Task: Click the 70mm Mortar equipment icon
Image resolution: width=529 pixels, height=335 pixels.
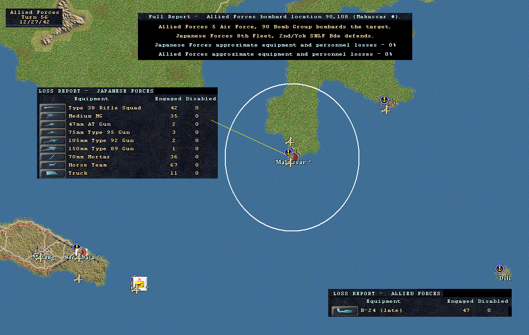Action: pyautogui.click(x=52, y=157)
